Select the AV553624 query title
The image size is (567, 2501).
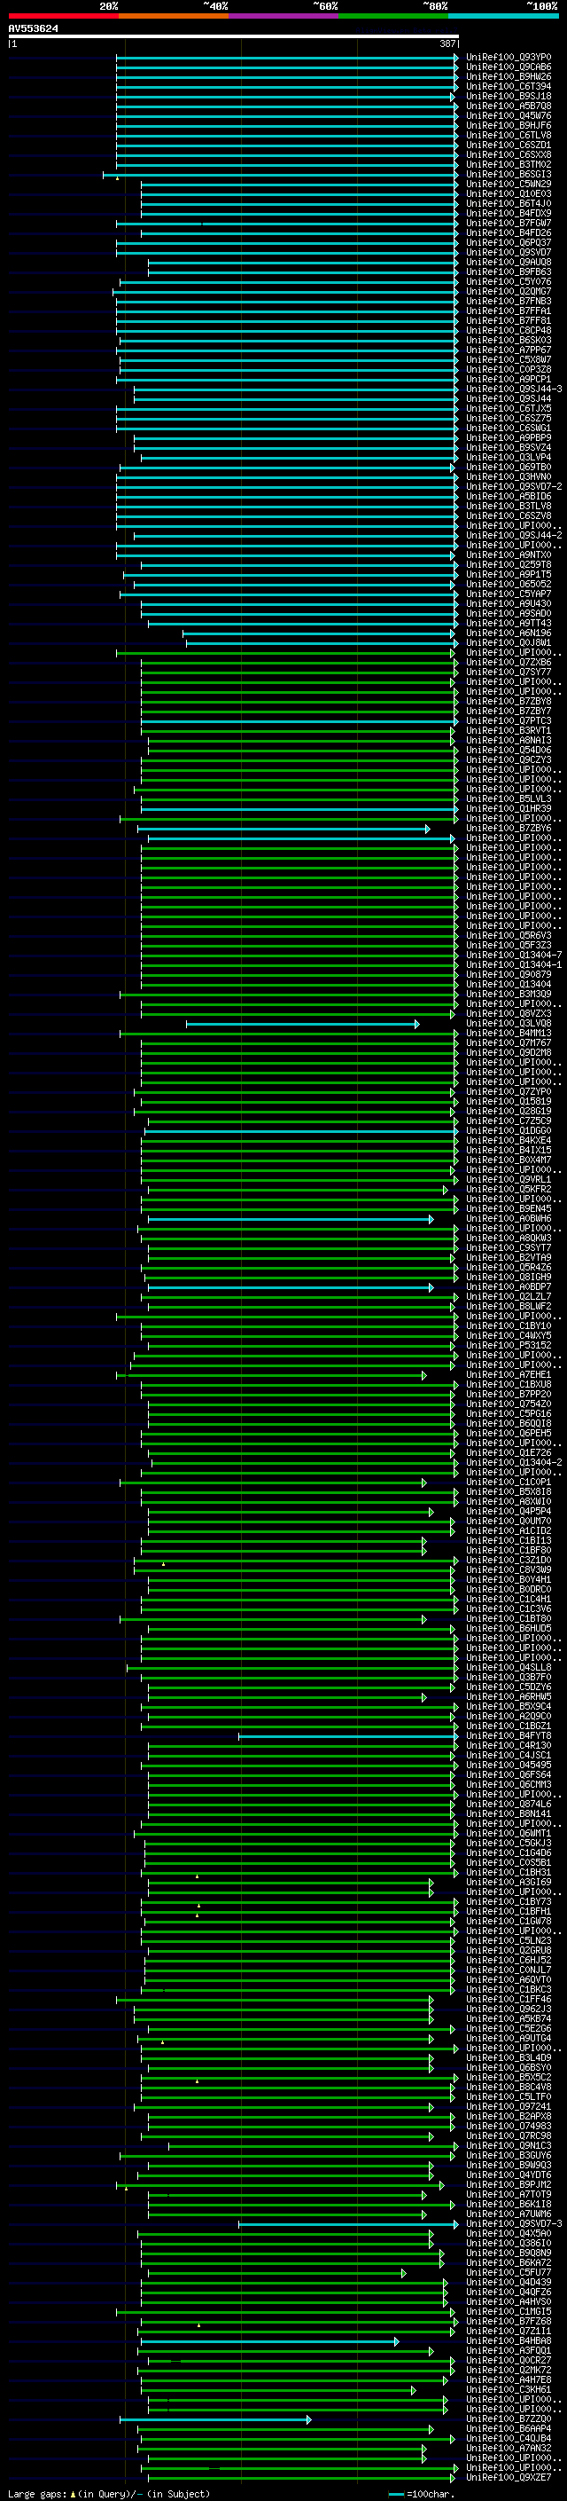click(x=33, y=29)
